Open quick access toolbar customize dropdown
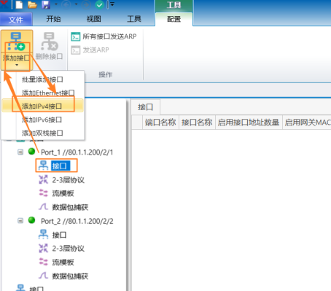The width and height of the screenshot is (331, 291). click(x=112, y=4)
